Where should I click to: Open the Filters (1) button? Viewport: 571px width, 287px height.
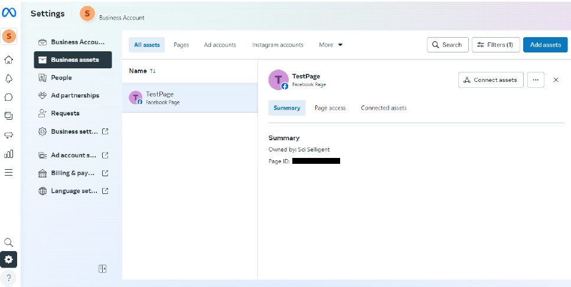pos(495,45)
